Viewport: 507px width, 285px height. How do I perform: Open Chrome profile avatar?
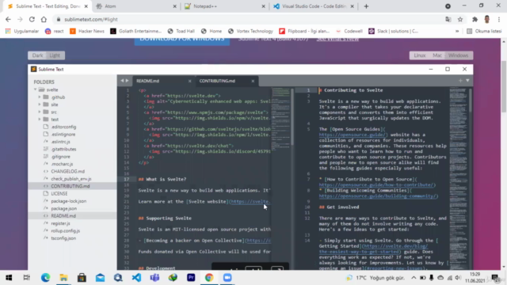[487, 19]
